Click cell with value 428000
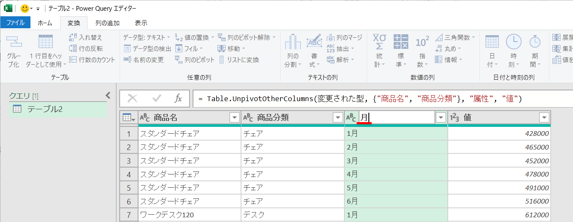The width and height of the screenshot is (573, 222). pyautogui.click(x=499, y=133)
